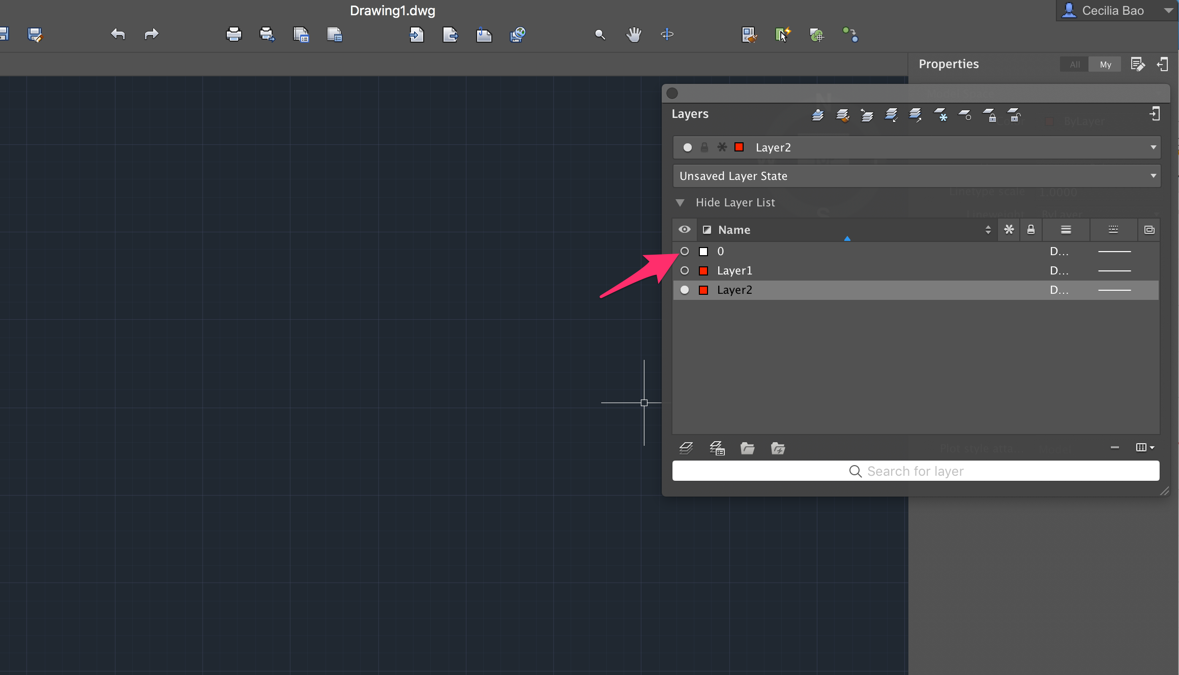Open the column display settings dropdown
The width and height of the screenshot is (1179, 675).
[x=1145, y=447]
